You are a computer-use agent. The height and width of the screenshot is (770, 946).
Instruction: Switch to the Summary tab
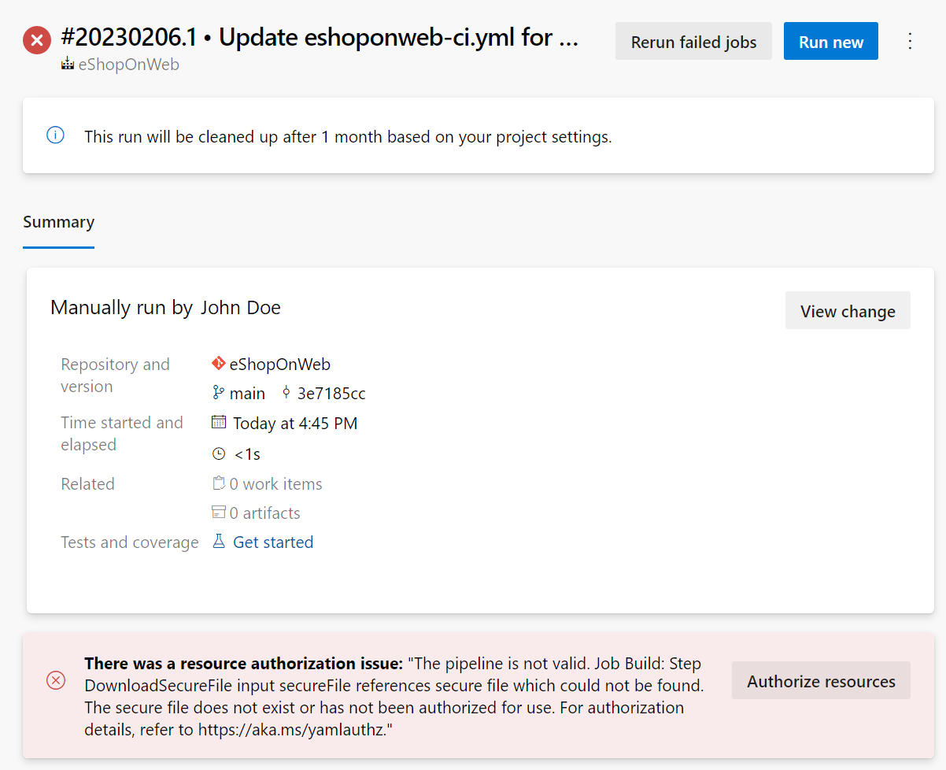point(58,222)
